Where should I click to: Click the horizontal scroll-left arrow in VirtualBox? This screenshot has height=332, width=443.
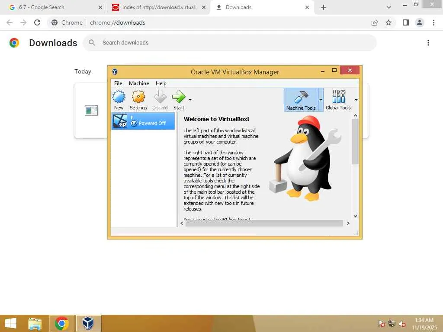coord(182,223)
